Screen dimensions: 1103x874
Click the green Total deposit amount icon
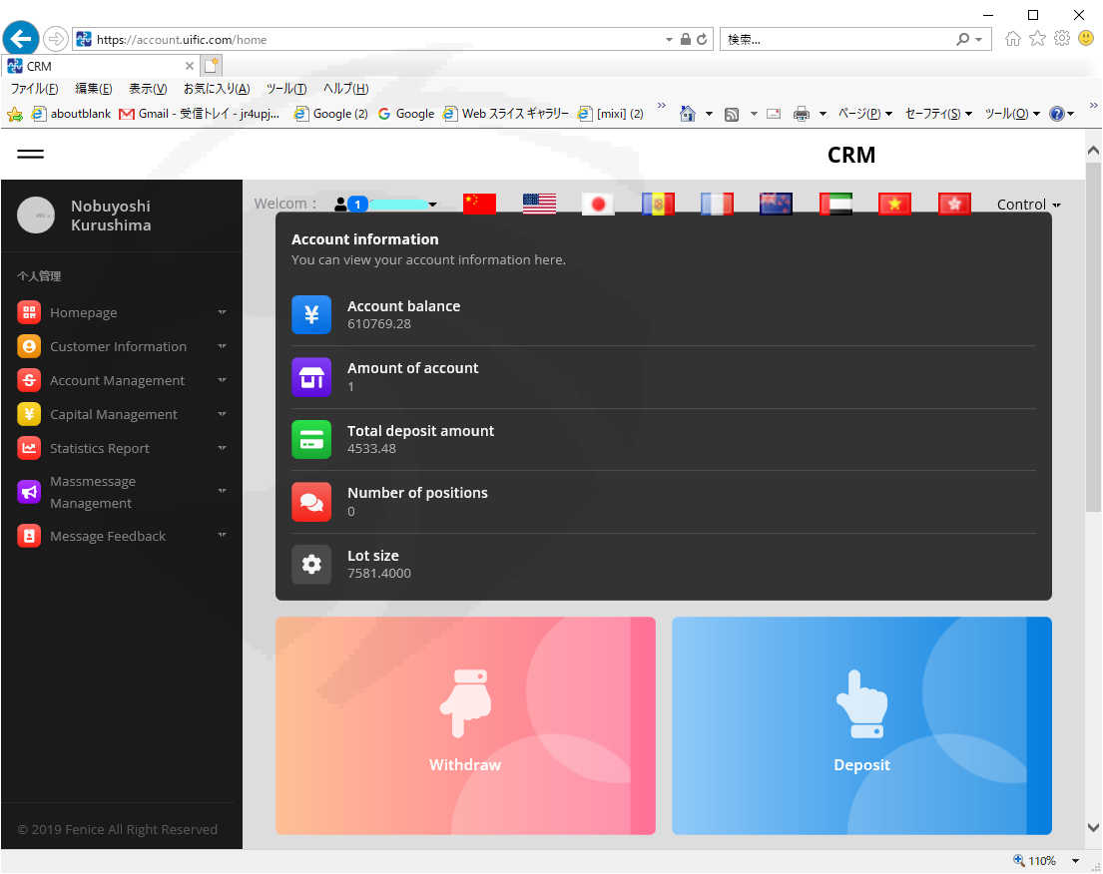[x=310, y=439]
